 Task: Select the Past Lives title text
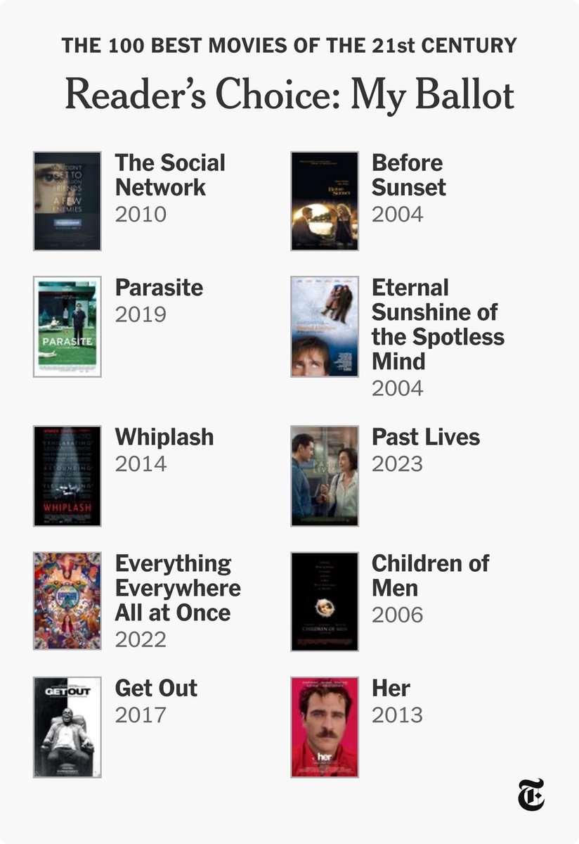[426, 437]
